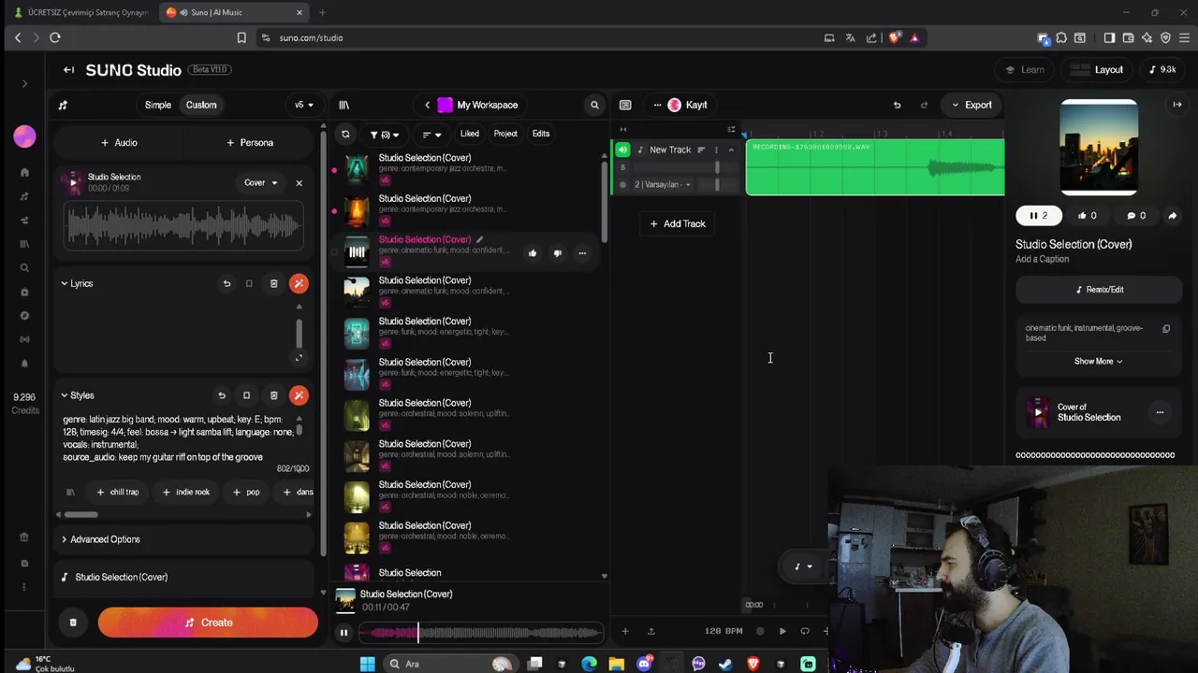
Task: Switch to Custom creation mode
Action: tap(201, 105)
